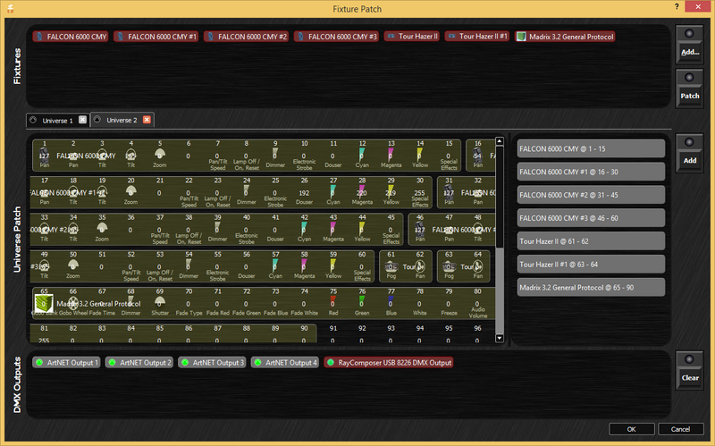715x446 pixels.
Task: Click the Zoom channel 5 icon
Action: tap(160, 153)
